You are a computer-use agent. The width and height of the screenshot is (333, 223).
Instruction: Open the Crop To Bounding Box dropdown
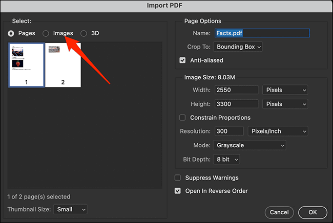click(x=239, y=47)
